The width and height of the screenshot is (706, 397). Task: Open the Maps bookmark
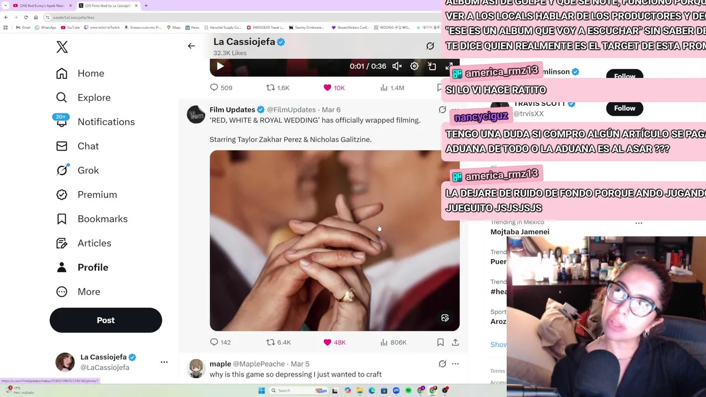[174, 28]
